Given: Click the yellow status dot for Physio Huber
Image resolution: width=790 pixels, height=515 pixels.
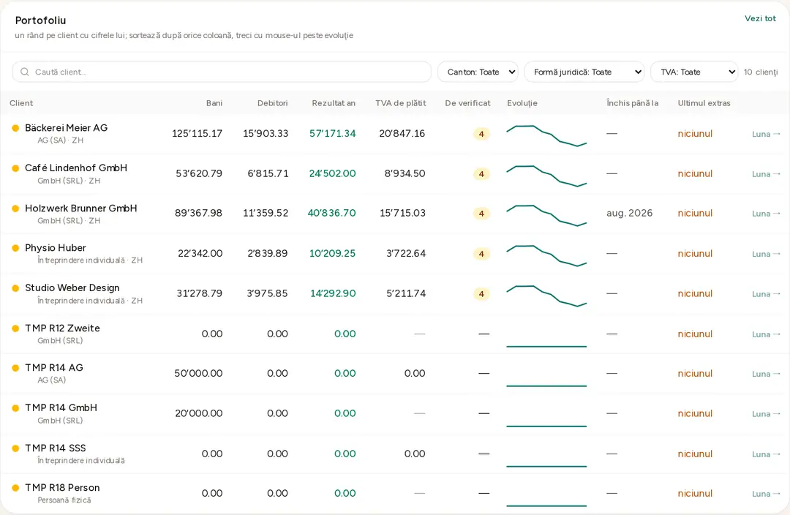Looking at the screenshot, I should (x=15, y=248).
